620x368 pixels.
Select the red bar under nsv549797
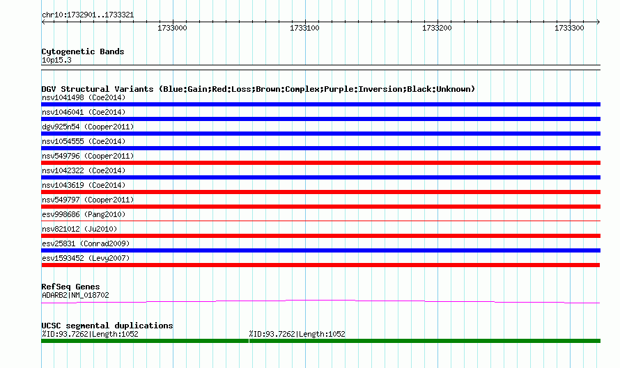(320, 207)
